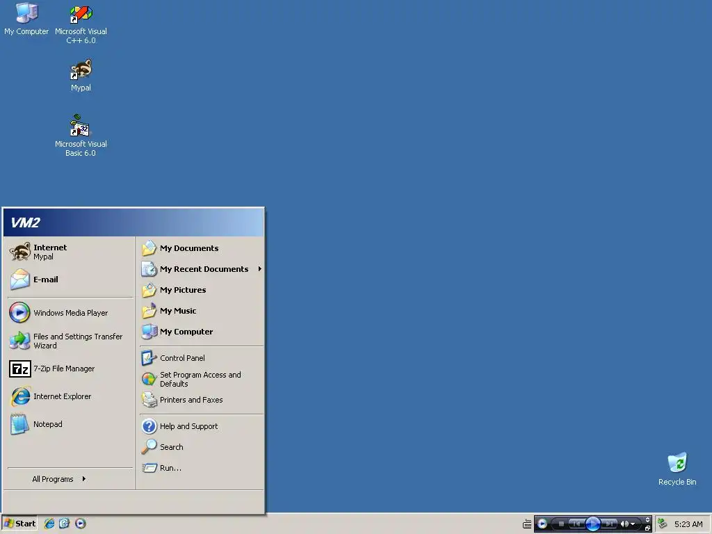Click the Start button
The height and width of the screenshot is (534, 712).
point(19,524)
